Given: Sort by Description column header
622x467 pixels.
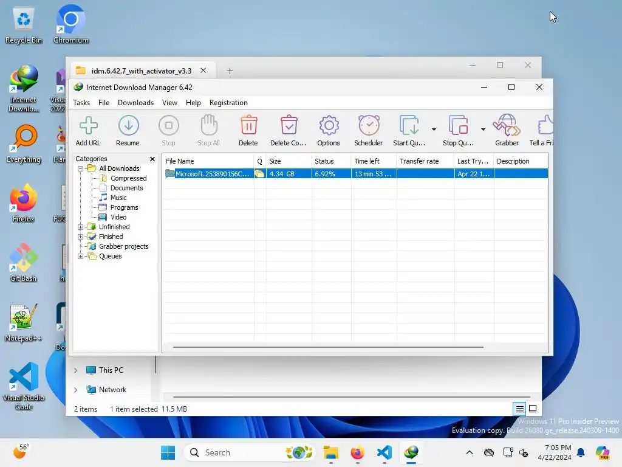Looking at the screenshot, I should pyautogui.click(x=521, y=161).
